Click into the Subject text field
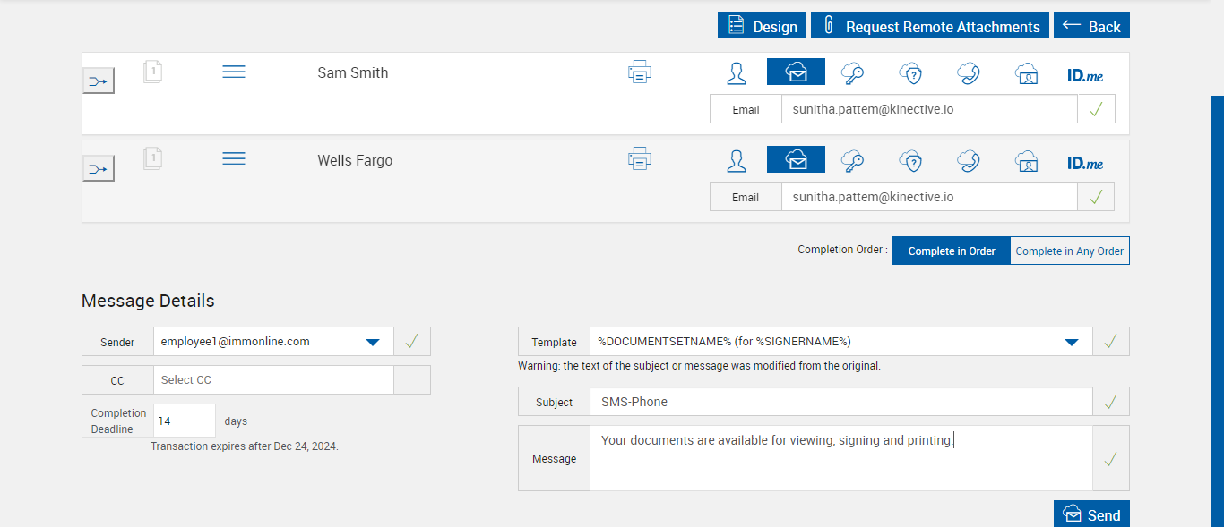Screen dimensions: 1224x527 pos(840,402)
